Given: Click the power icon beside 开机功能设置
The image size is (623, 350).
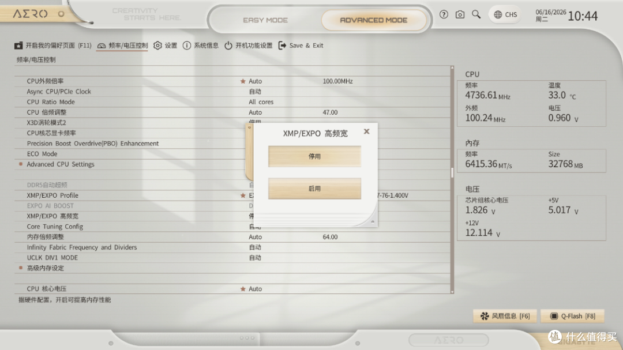Looking at the screenshot, I should point(228,46).
